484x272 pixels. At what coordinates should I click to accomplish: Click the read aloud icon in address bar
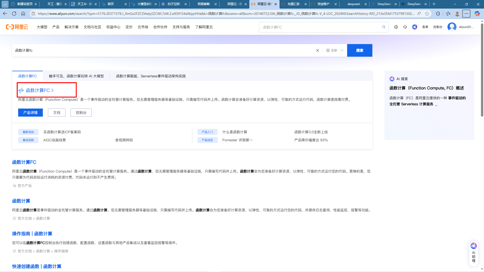click(419, 14)
